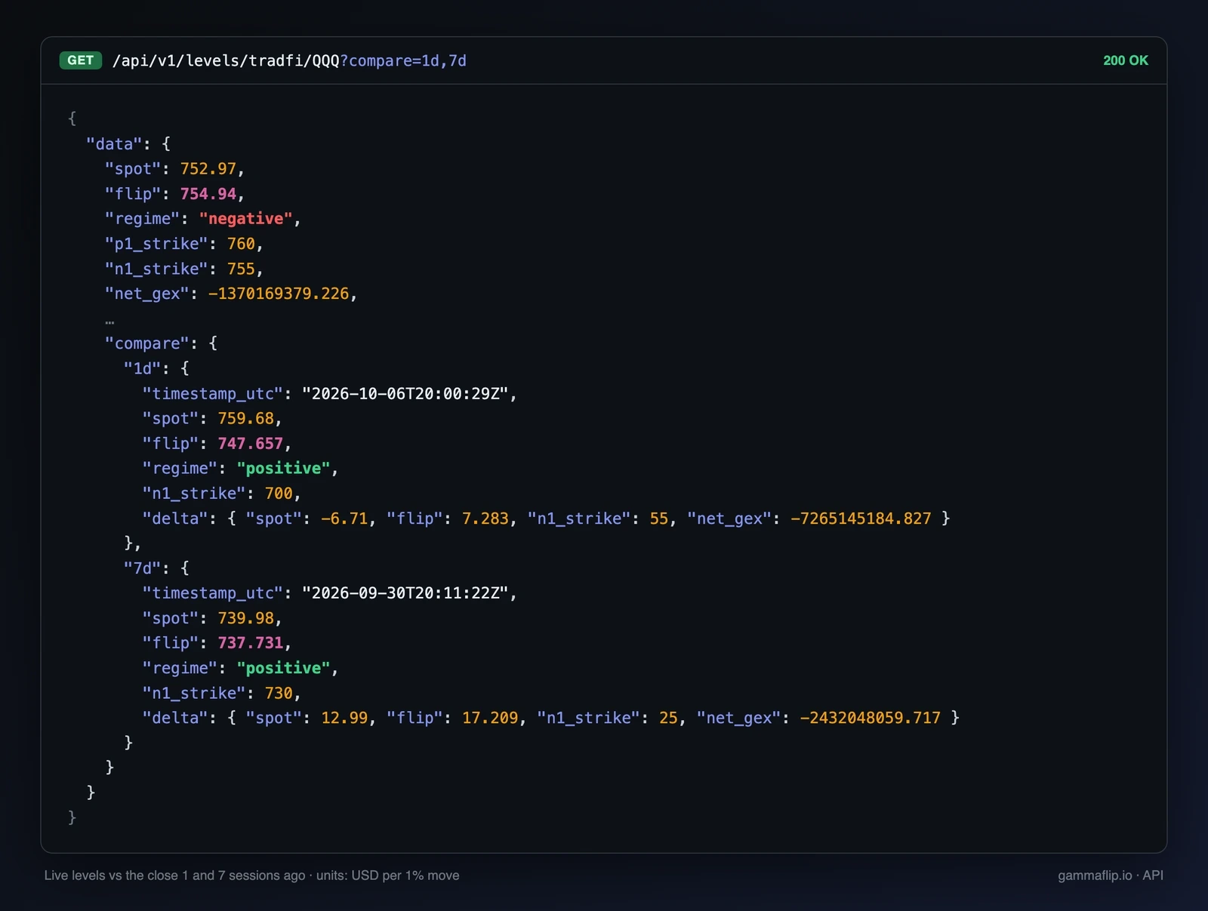Select top-level n1_strike value 755

pos(241,269)
